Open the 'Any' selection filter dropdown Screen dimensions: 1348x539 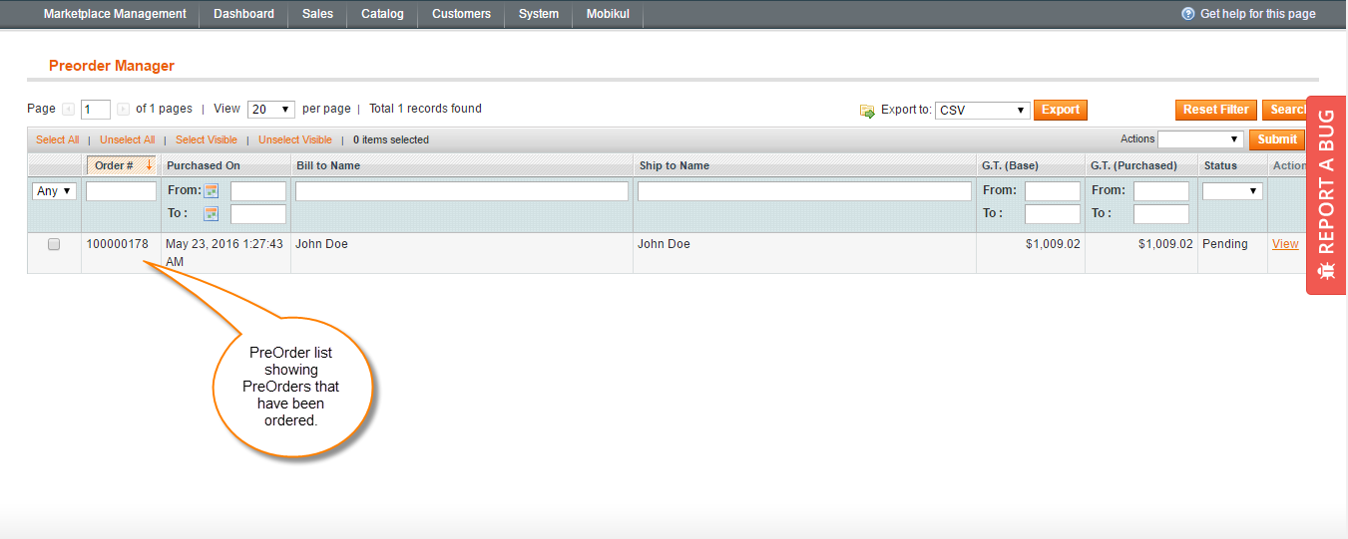pyautogui.click(x=55, y=191)
